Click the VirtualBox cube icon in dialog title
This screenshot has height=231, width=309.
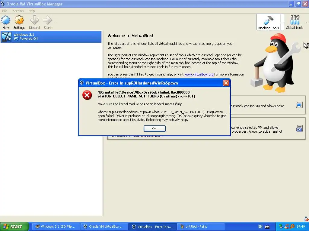[81, 83]
